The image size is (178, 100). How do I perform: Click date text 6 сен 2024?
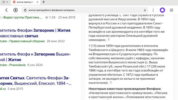click(x=35, y=65)
